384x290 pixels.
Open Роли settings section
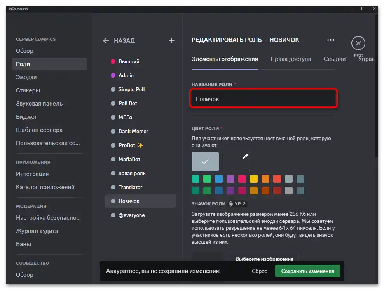point(49,64)
